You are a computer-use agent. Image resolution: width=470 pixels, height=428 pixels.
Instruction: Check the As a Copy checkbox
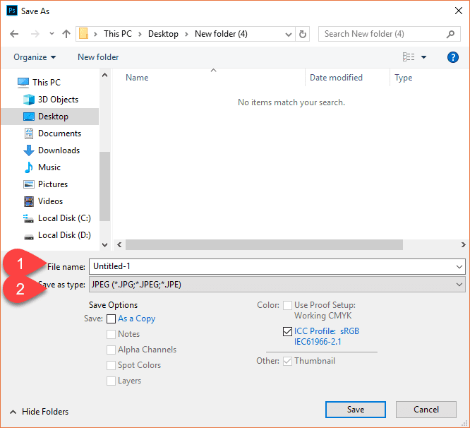pos(111,319)
